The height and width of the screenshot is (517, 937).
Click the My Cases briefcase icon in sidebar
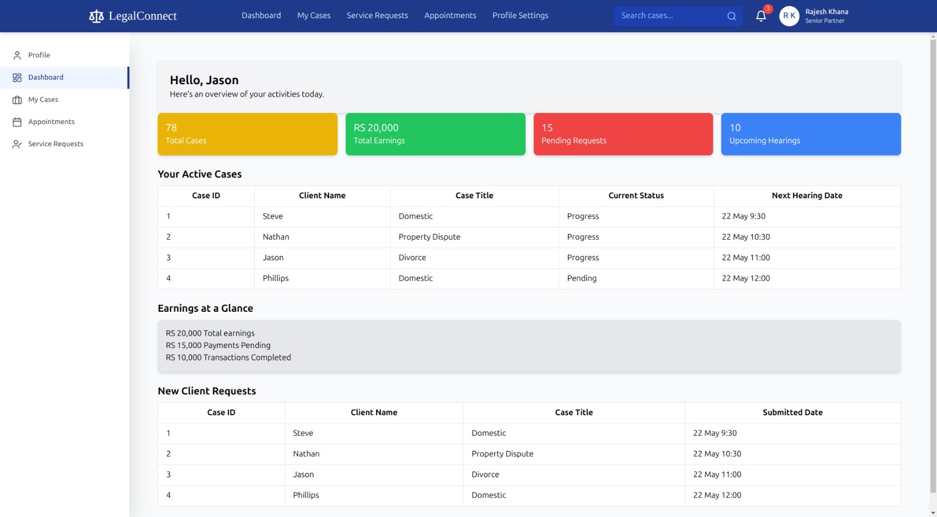[17, 99]
